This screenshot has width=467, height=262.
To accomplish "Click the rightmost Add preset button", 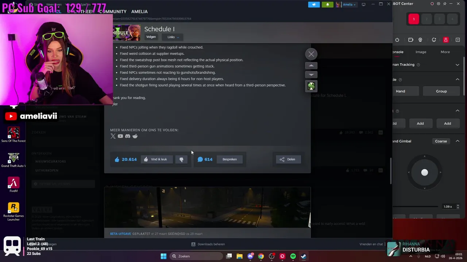I will [x=447, y=124].
